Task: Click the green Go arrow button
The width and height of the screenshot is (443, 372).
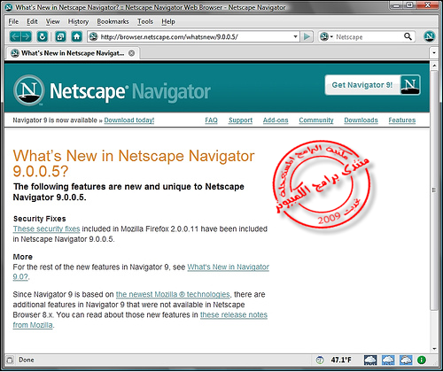Action: click(x=307, y=36)
